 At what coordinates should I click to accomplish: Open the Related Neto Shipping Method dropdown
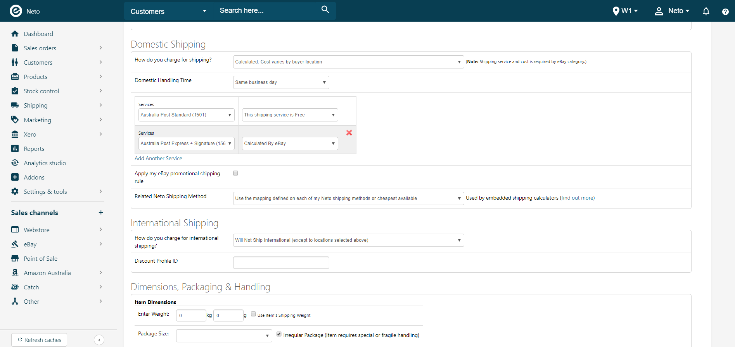tap(348, 198)
